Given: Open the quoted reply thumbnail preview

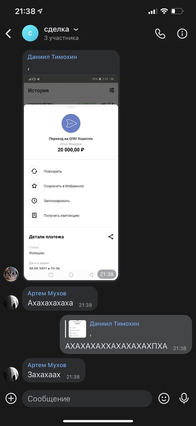Looking at the screenshot, I should [x=77, y=329].
